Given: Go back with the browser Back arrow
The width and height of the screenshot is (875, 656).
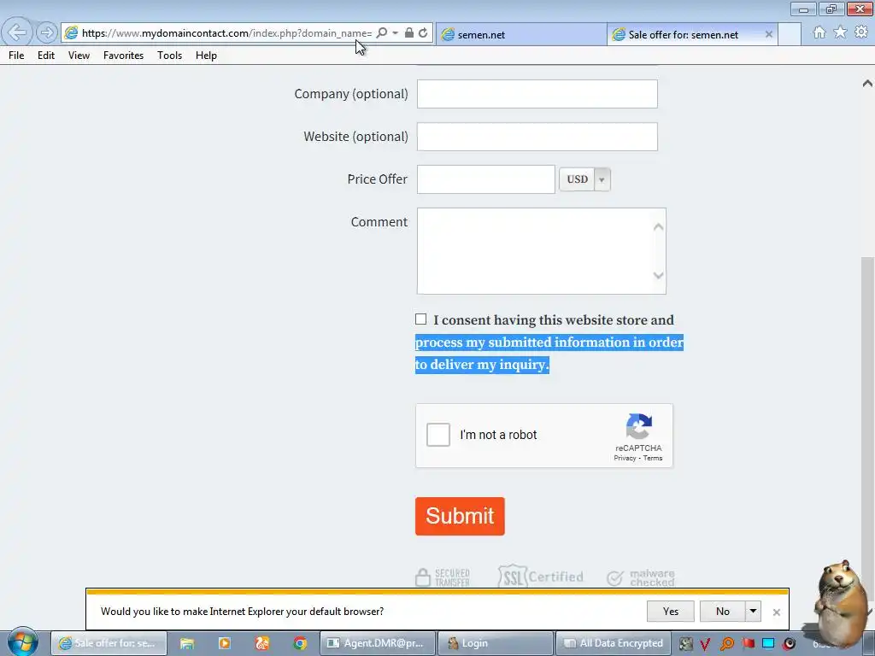Looking at the screenshot, I should tap(17, 32).
